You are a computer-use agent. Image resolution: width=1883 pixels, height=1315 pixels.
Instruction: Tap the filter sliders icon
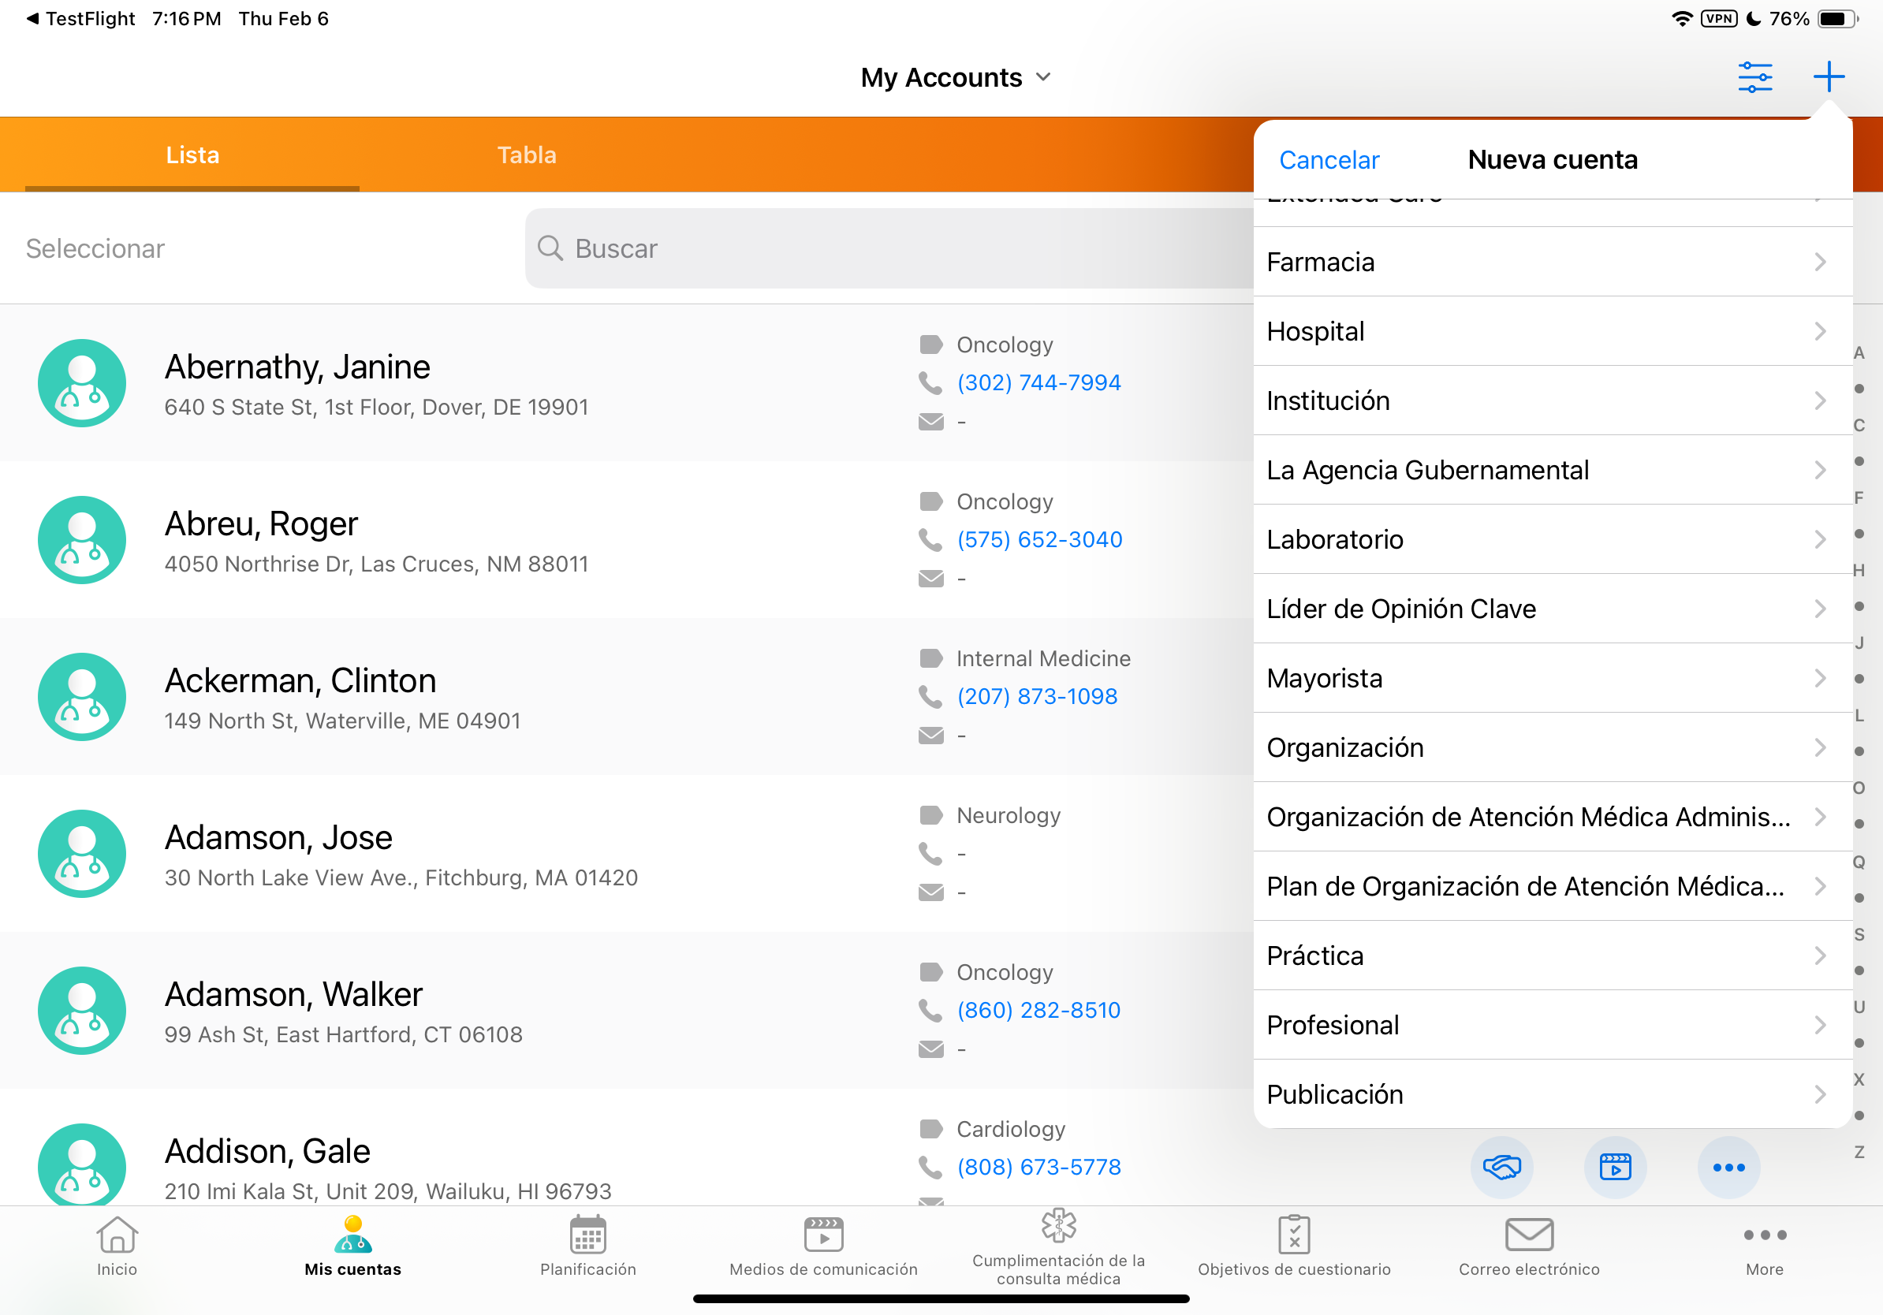tap(1754, 77)
